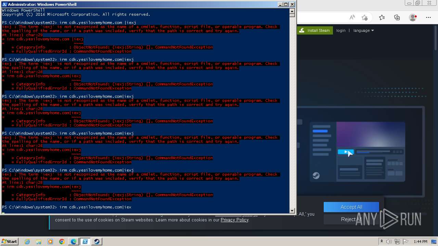Open the volume speaker tray icon
The height and width of the screenshot is (246, 438).
[x=389, y=242]
